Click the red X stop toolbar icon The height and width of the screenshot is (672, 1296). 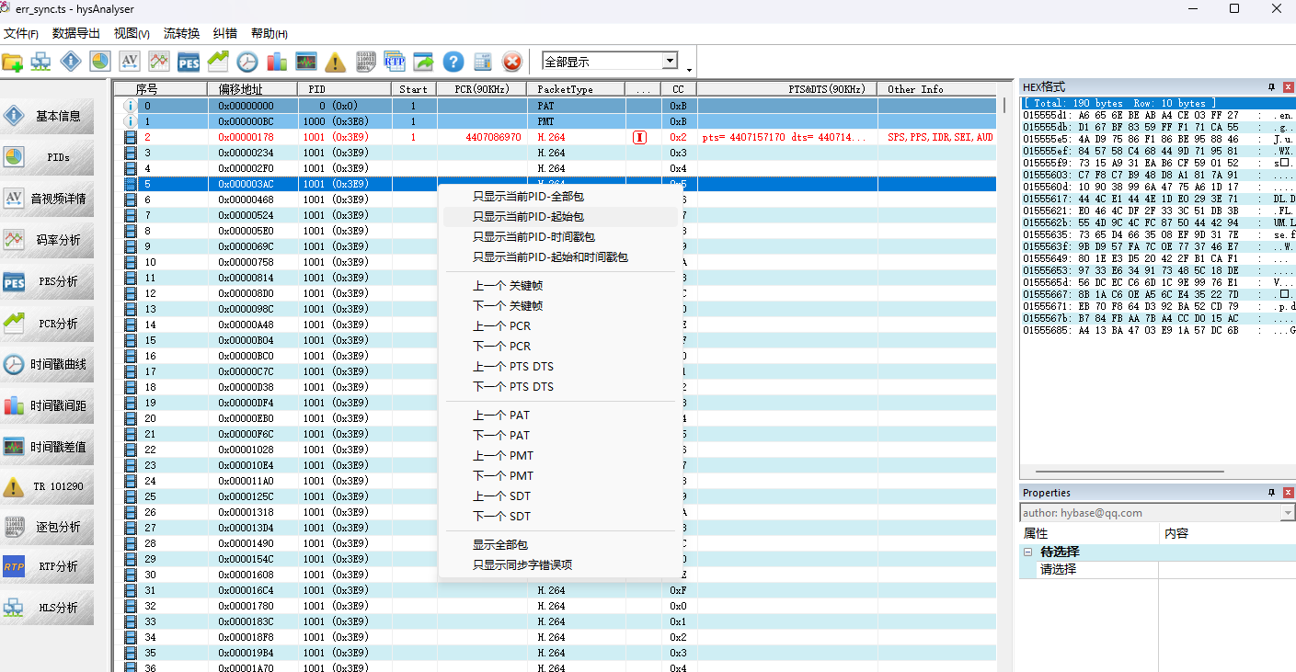(512, 62)
